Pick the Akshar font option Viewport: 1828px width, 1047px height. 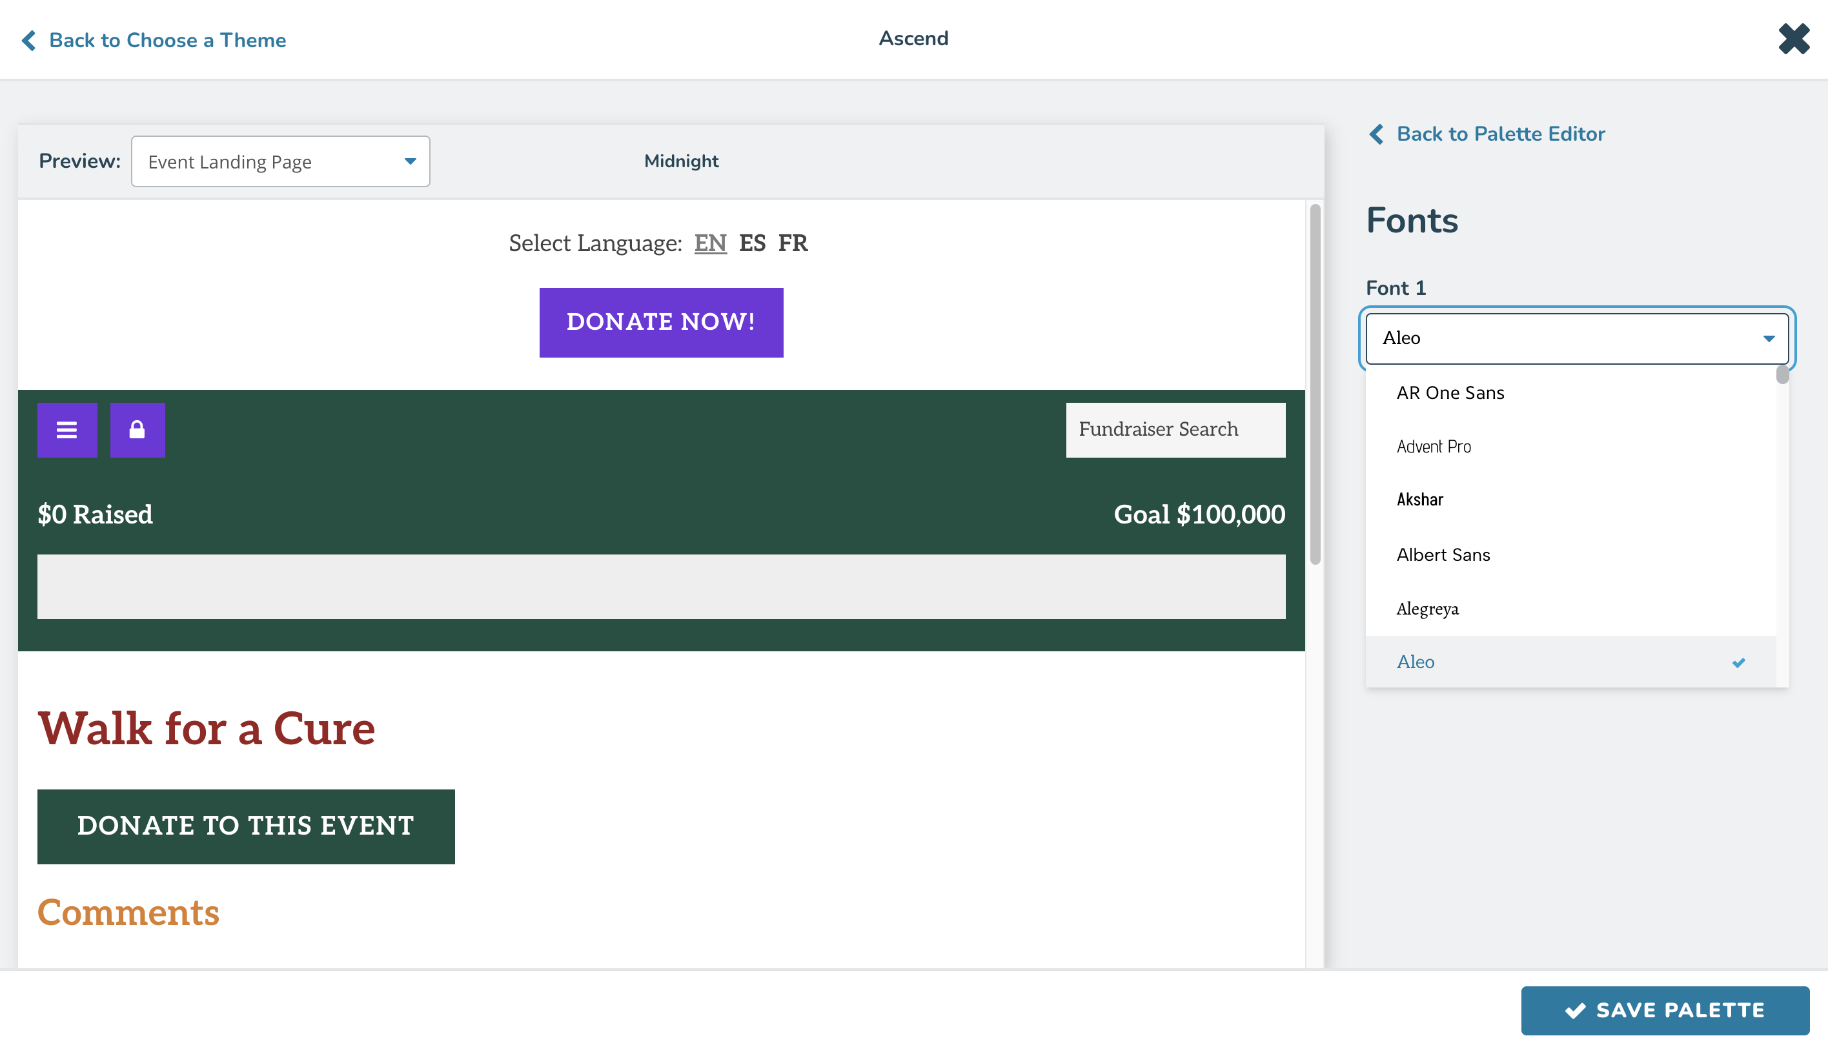coord(1570,500)
